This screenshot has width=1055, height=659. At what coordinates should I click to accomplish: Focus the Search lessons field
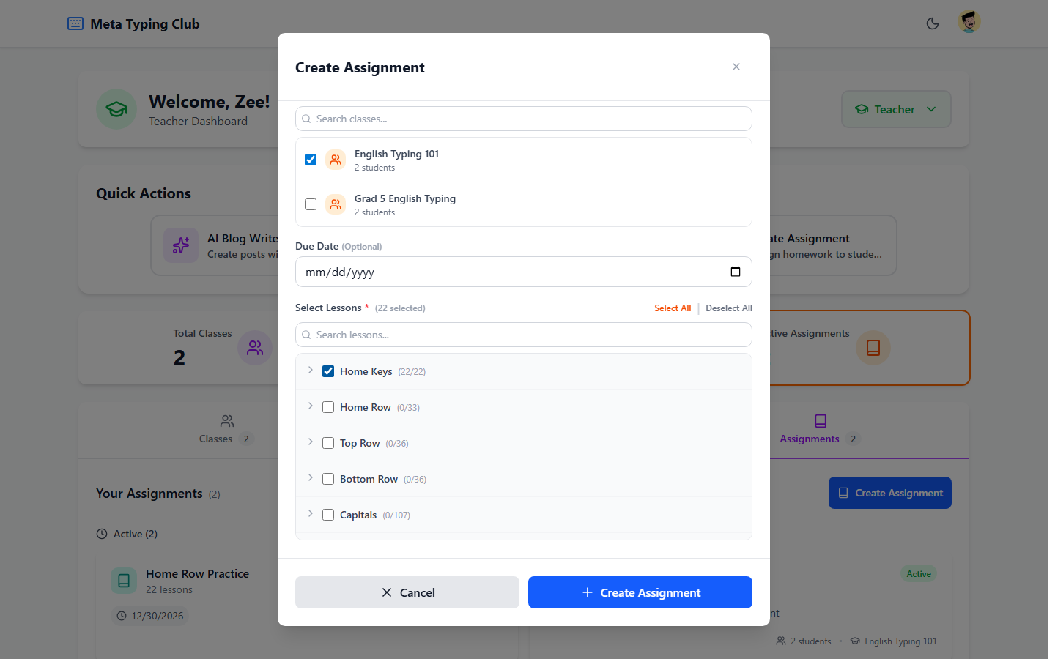click(x=524, y=335)
